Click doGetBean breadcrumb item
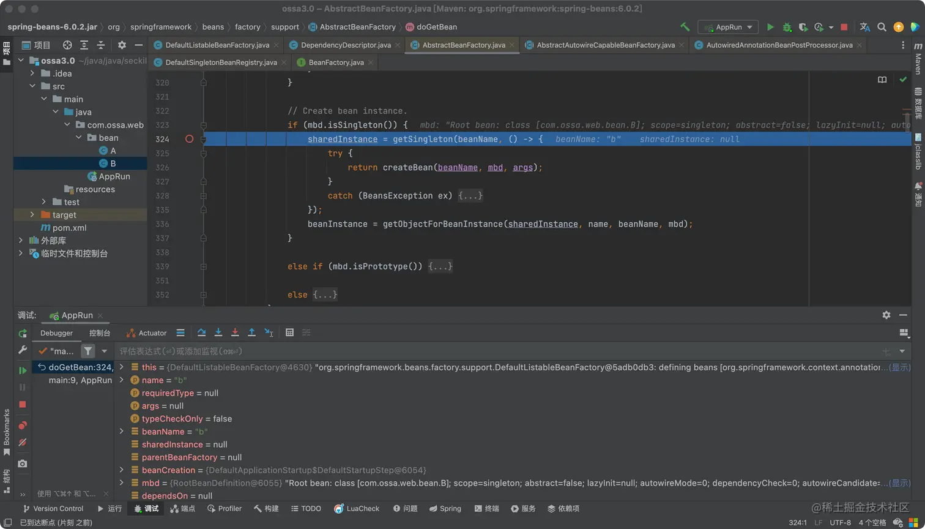 tap(431, 27)
